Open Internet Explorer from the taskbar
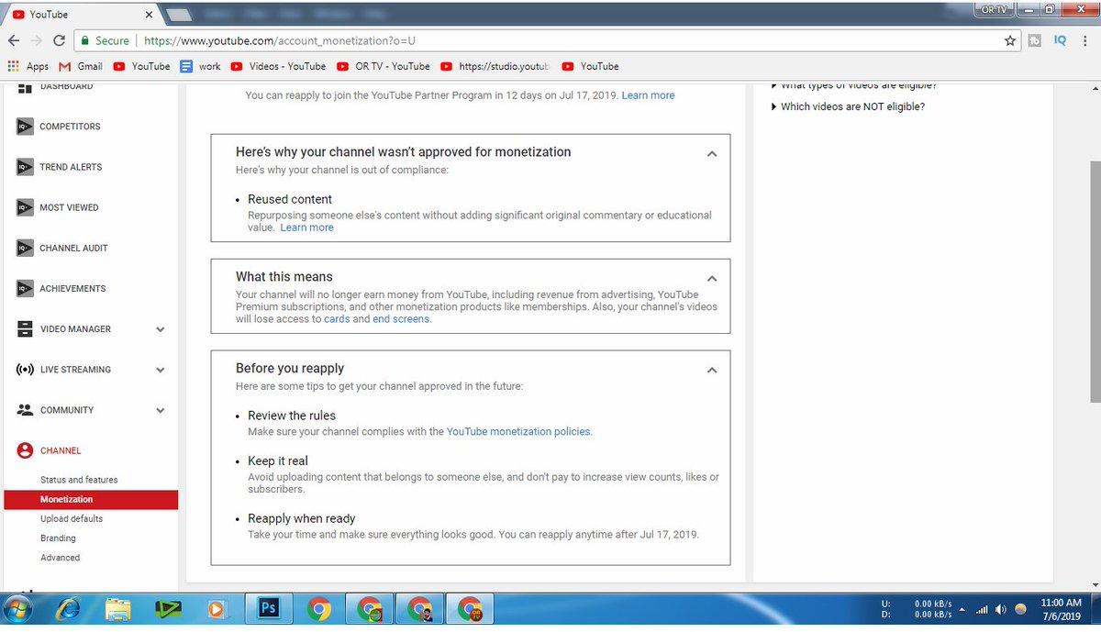 [69, 608]
